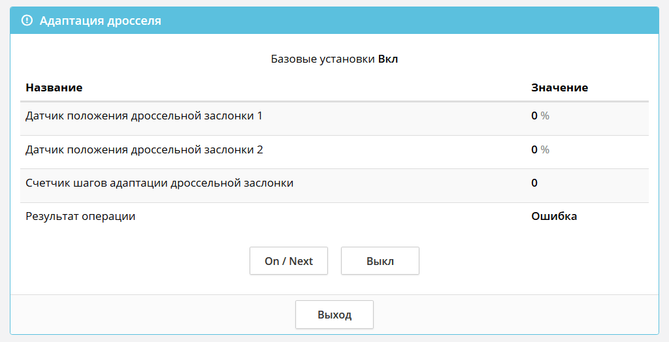Click the exclamation icon in the header
Viewport: 669px width, 342px height.
27,21
